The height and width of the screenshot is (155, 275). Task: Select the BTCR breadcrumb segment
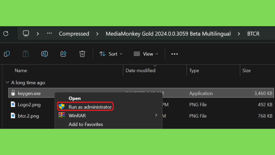tap(253, 34)
